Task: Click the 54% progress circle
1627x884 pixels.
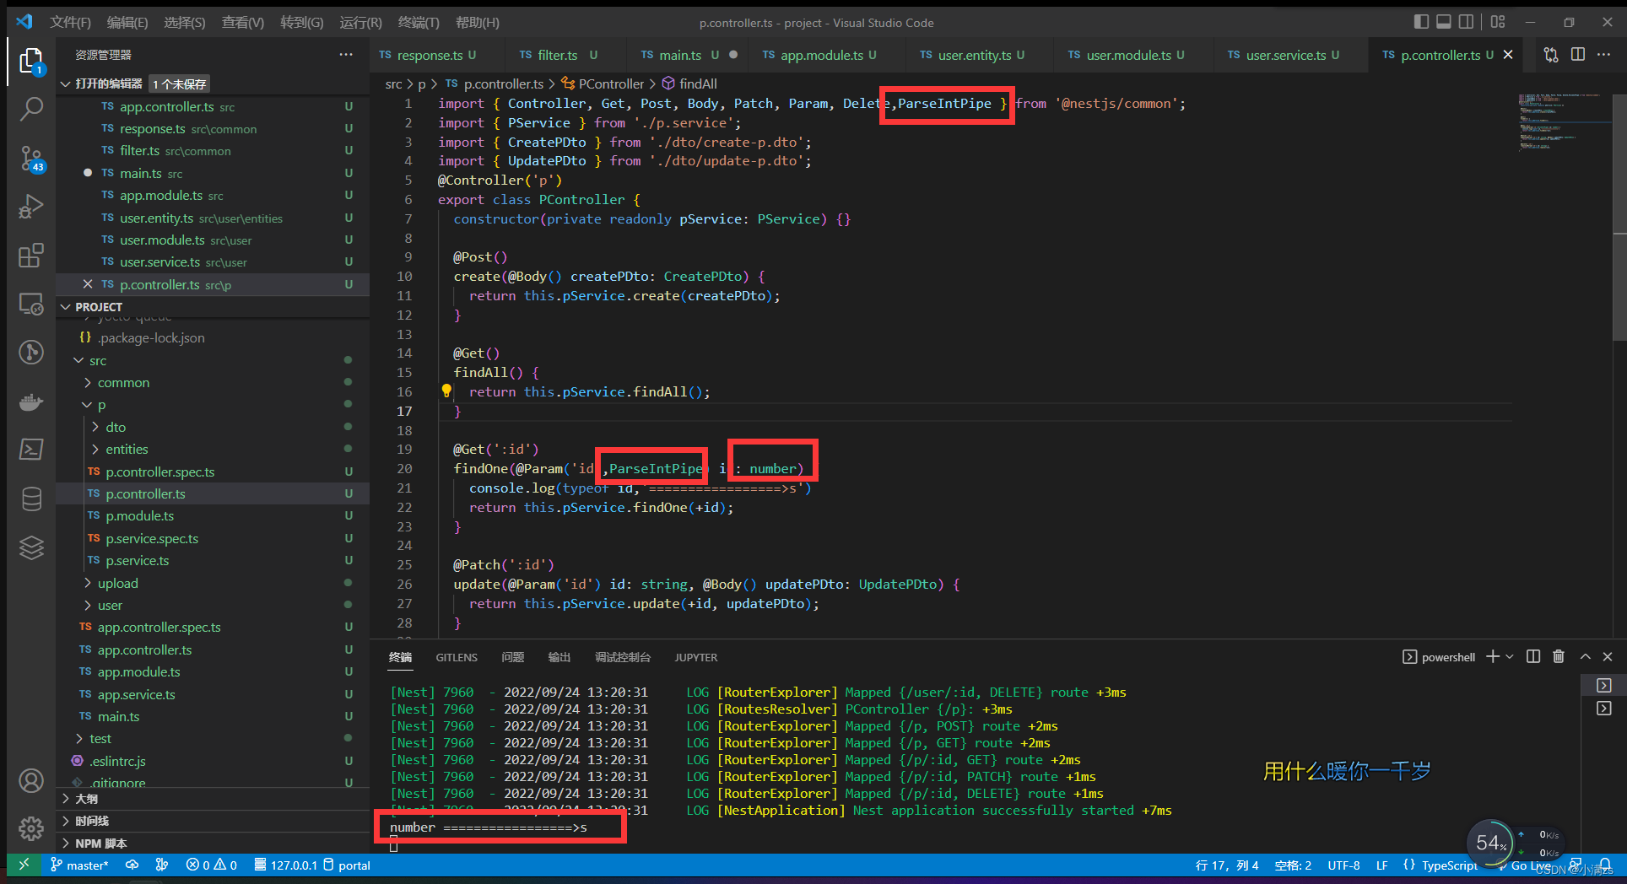Action: pos(1491,842)
